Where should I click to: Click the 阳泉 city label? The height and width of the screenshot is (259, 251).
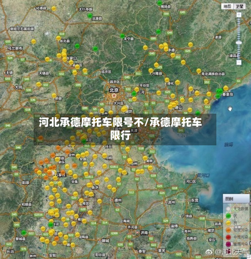pyautogui.click(x=26, y=183)
